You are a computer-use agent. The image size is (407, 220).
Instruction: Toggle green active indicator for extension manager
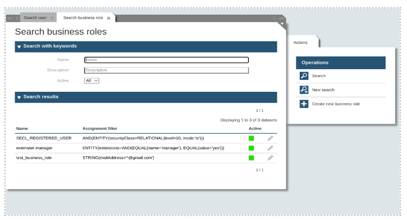click(x=251, y=148)
